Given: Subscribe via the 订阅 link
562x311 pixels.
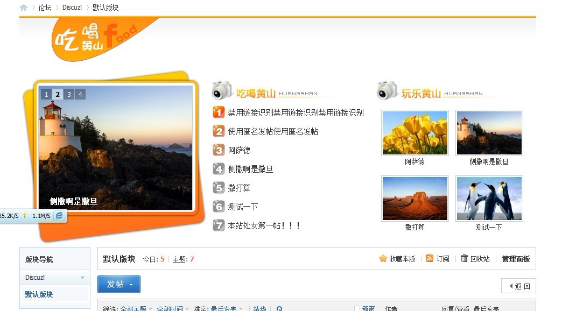Looking at the screenshot, I should coord(442,259).
